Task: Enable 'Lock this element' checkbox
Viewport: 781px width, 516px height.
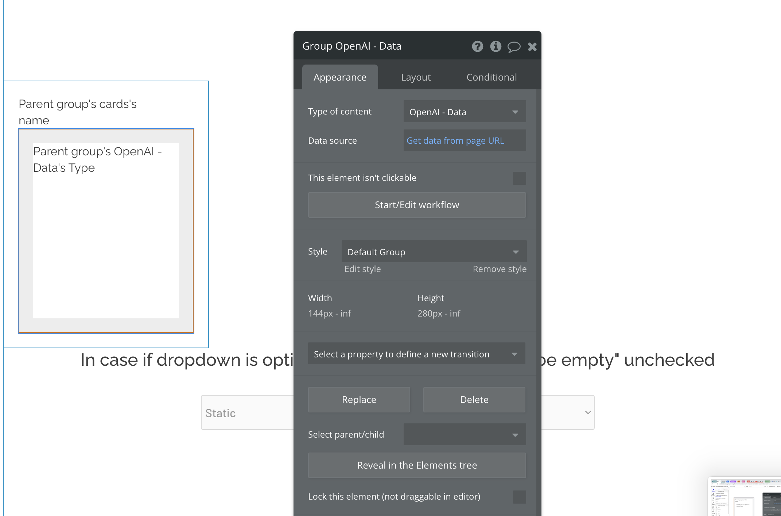Action: click(519, 497)
